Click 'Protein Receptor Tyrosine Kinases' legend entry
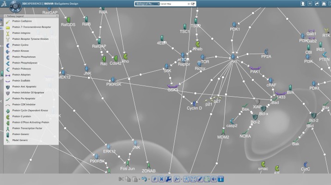The height and width of the screenshot is (185, 331). pos(31,39)
